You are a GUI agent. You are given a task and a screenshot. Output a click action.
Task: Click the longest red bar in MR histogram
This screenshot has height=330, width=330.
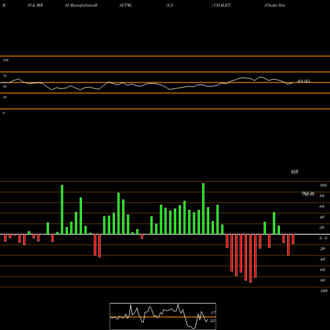click(x=251, y=258)
